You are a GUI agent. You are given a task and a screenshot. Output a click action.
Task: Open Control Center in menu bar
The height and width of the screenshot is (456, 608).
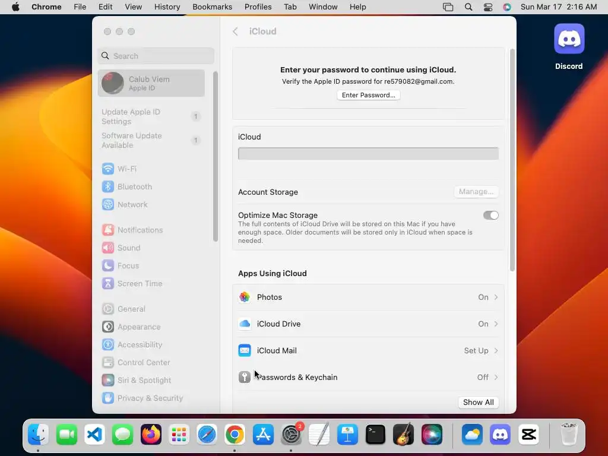[488, 7]
